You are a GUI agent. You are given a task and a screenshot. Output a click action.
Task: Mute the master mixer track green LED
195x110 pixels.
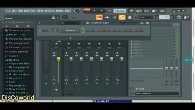pos(56,44)
